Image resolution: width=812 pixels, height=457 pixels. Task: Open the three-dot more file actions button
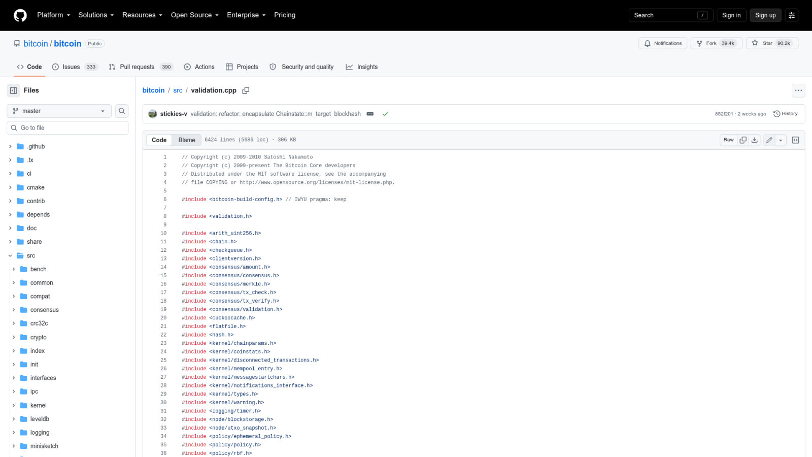(x=798, y=90)
